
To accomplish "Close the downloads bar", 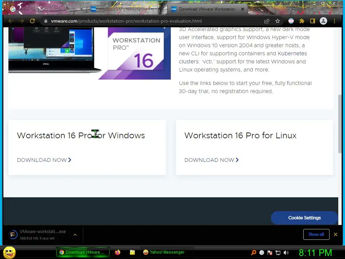I will click(x=336, y=234).
